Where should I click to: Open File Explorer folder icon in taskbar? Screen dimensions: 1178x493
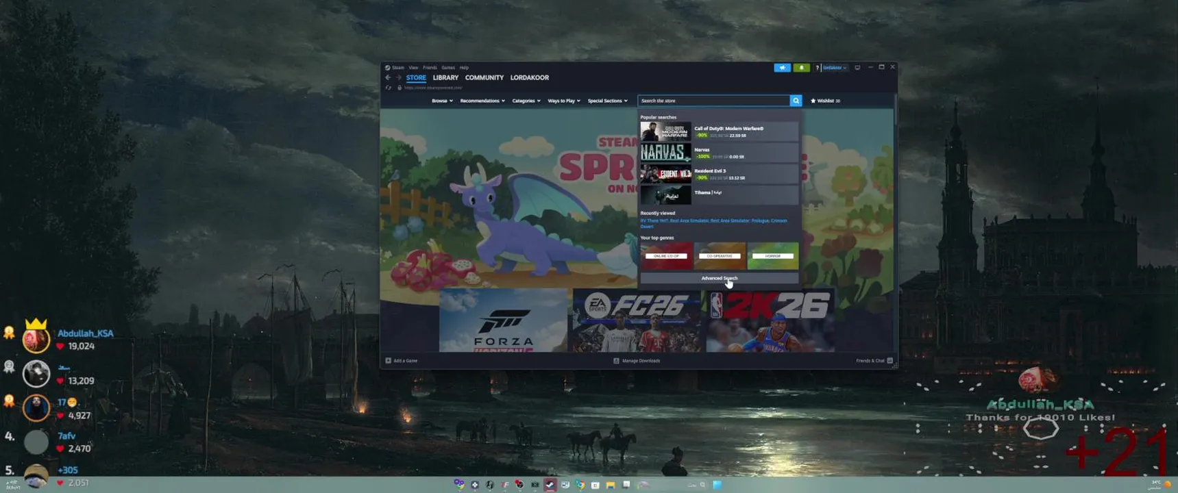[x=610, y=485]
